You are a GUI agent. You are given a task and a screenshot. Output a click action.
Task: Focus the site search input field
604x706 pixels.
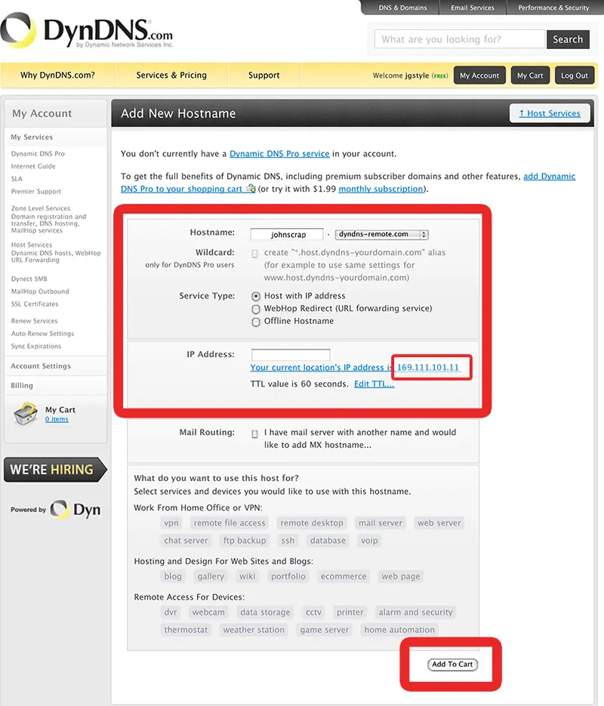(x=460, y=39)
